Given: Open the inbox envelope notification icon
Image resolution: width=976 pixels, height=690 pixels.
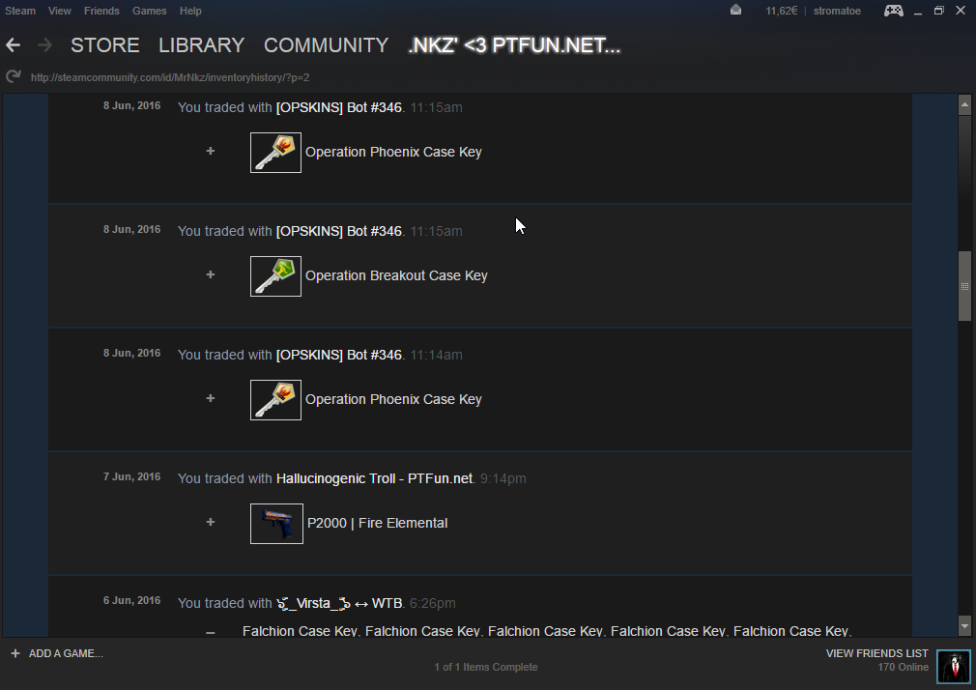Looking at the screenshot, I should pos(736,11).
